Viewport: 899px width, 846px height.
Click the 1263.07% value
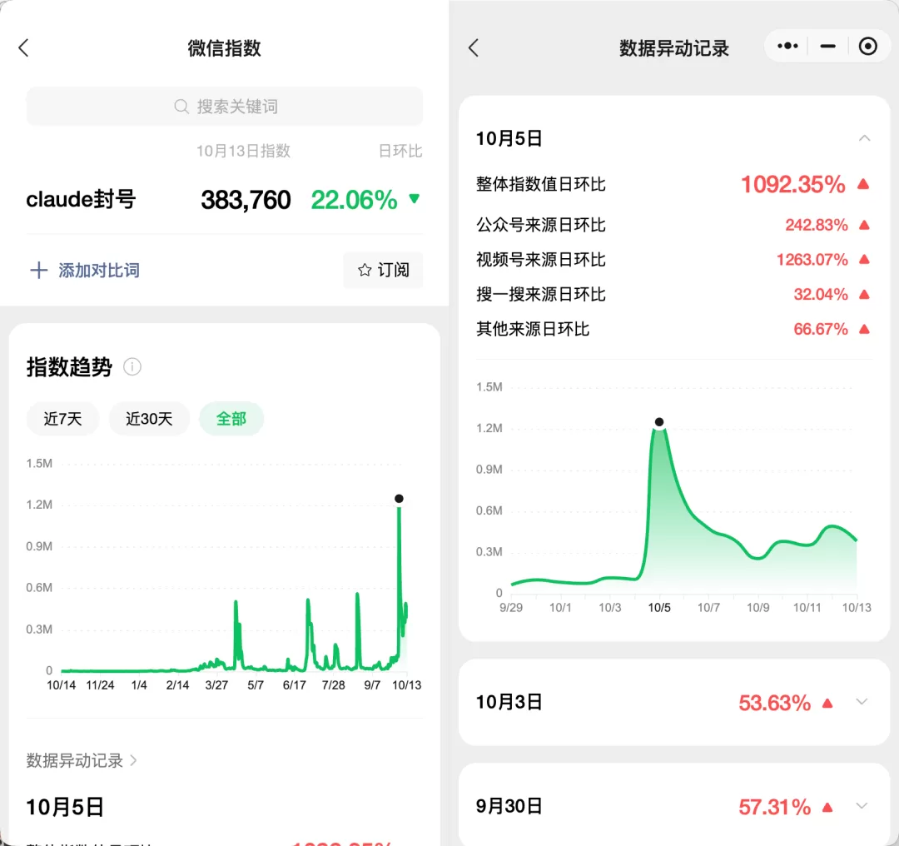[x=812, y=260]
